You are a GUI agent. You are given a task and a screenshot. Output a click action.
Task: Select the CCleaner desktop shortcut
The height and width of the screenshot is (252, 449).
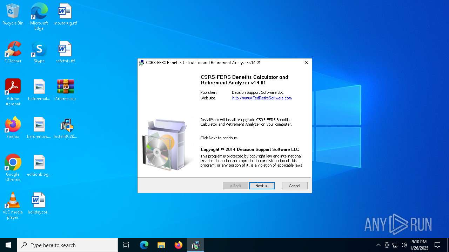pyautogui.click(x=13, y=52)
